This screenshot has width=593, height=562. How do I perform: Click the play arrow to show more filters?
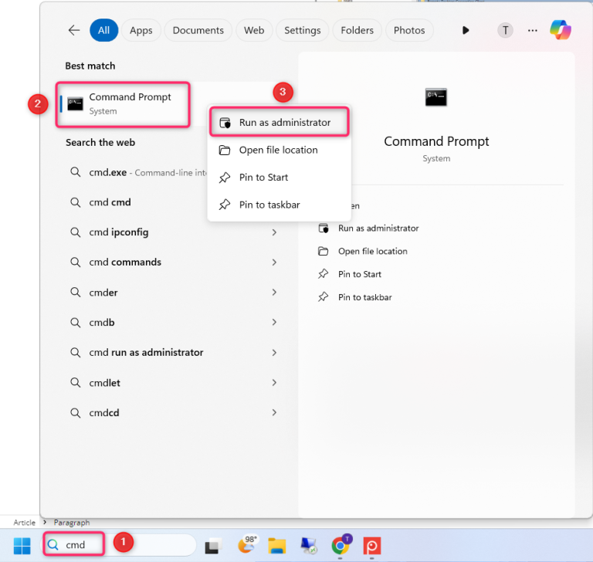pos(466,30)
